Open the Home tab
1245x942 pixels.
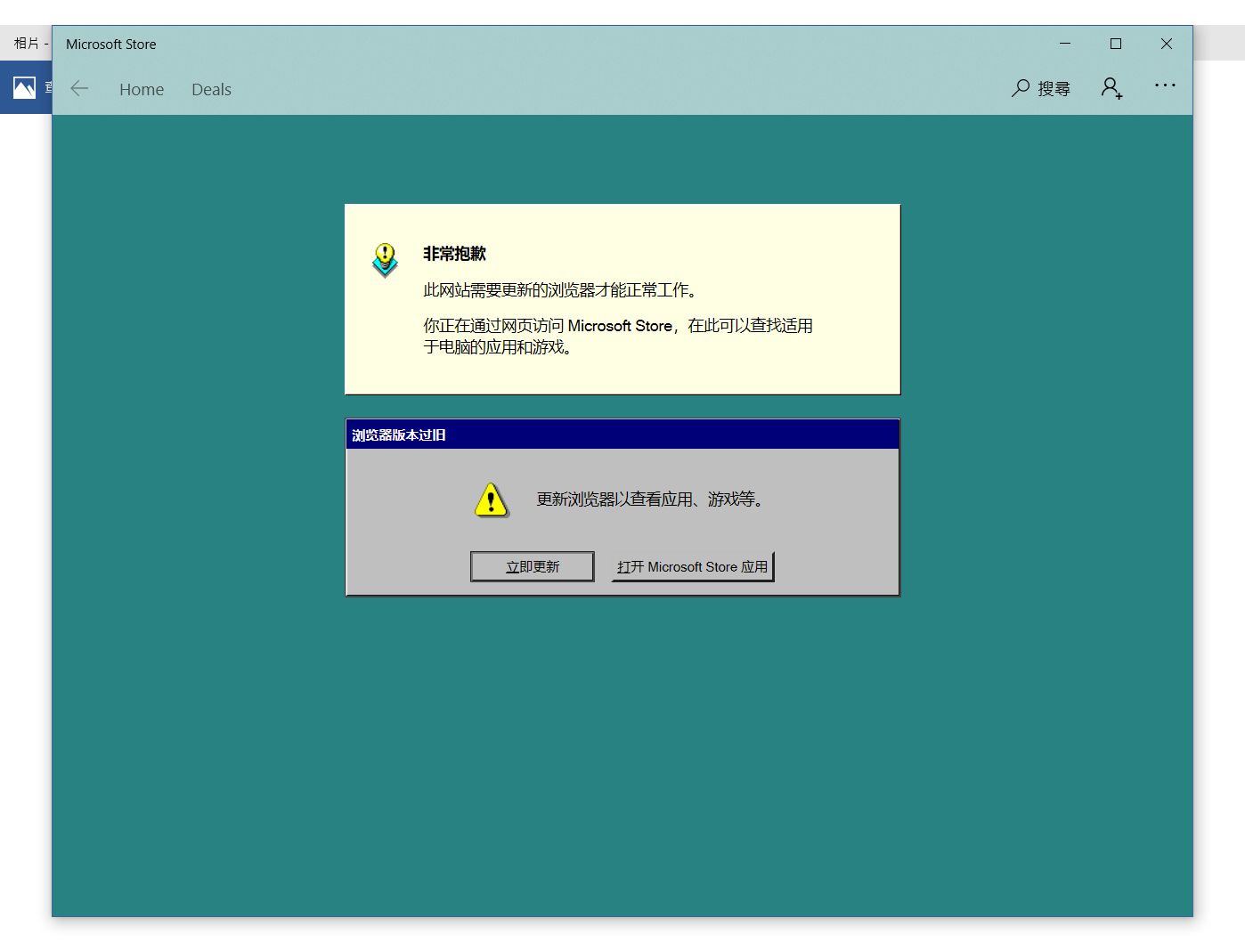(x=142, y=89)
